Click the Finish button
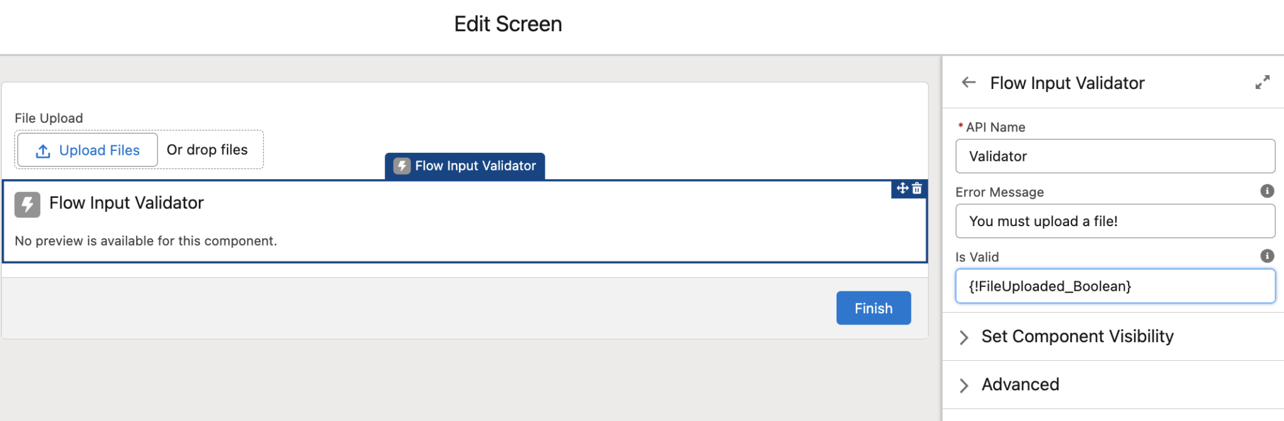1284x421 pixels. 873,308
